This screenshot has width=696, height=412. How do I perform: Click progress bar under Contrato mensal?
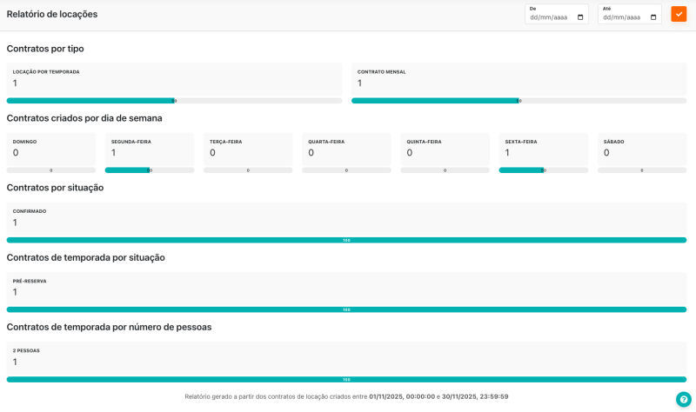click(519, 101)
